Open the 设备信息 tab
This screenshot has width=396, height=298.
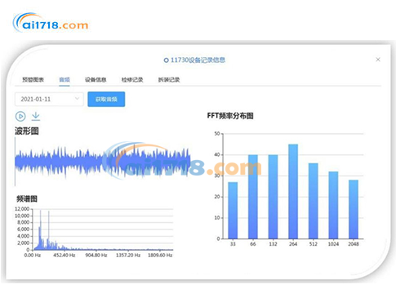point(96,80)
